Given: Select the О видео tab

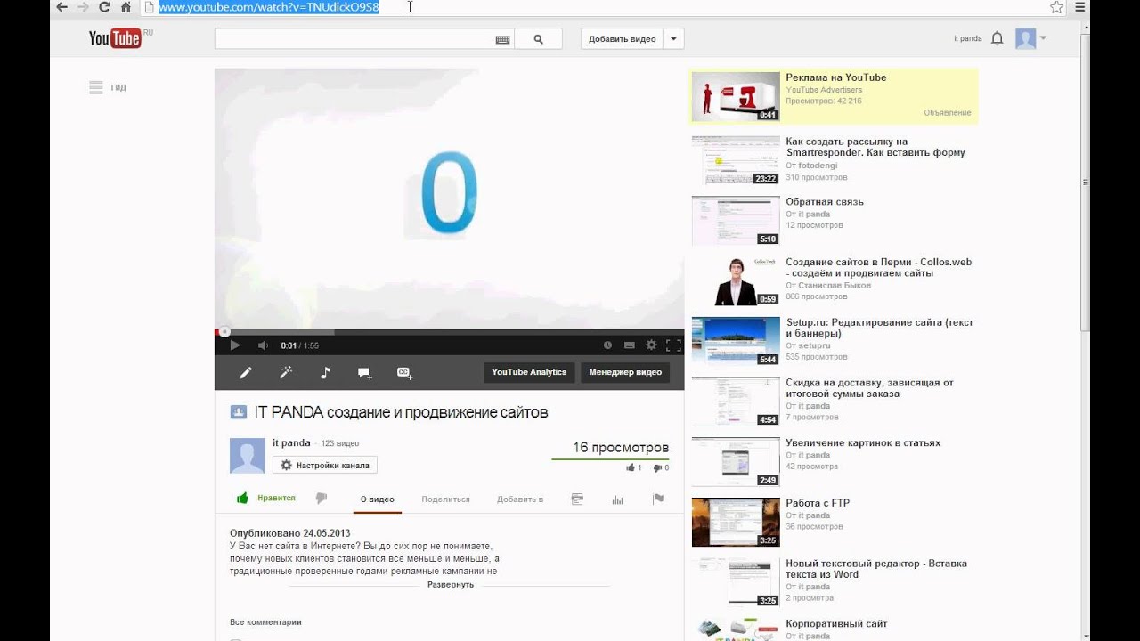Looking at the screenshot, I should click(x=378, y=499).
